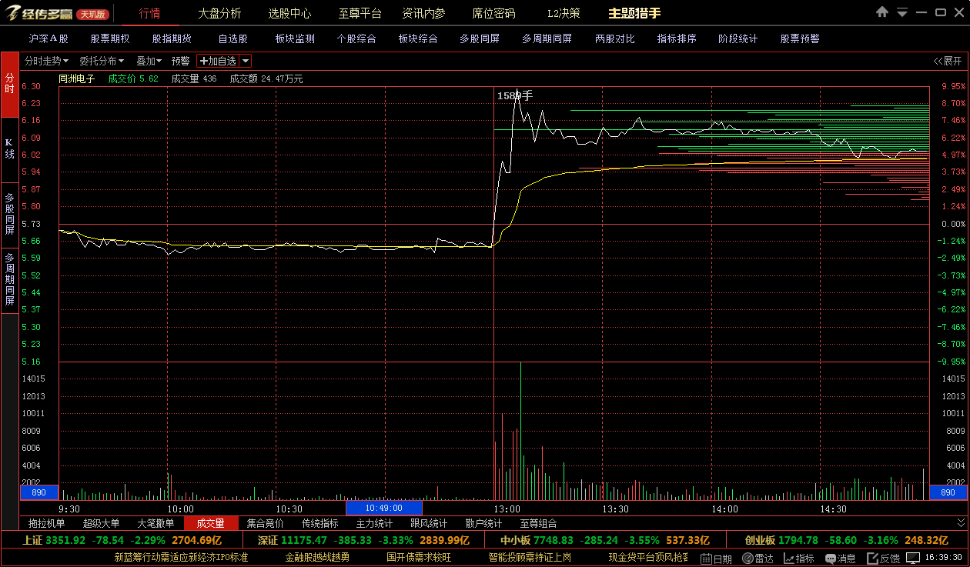Open the title bar drop-down menu icon
This screenshot has height=567, width=970.
[x=901, y=12]
